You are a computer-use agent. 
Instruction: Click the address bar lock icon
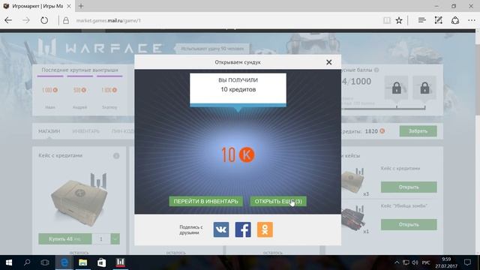(x=66, y=20)
